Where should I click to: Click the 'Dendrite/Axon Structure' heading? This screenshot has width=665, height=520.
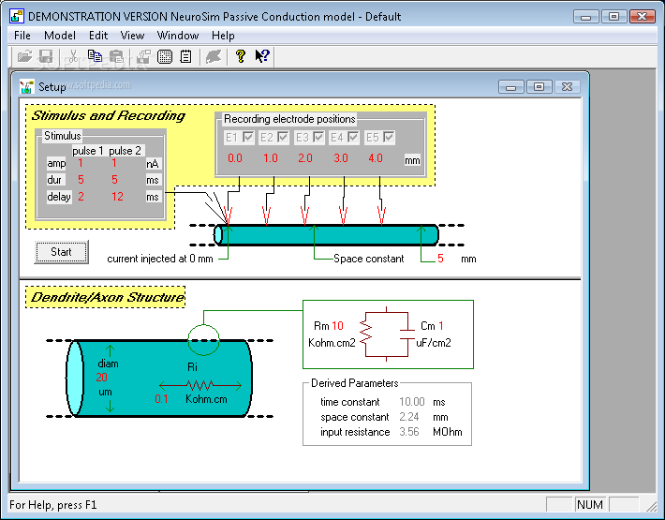click(x=107, y=297)
